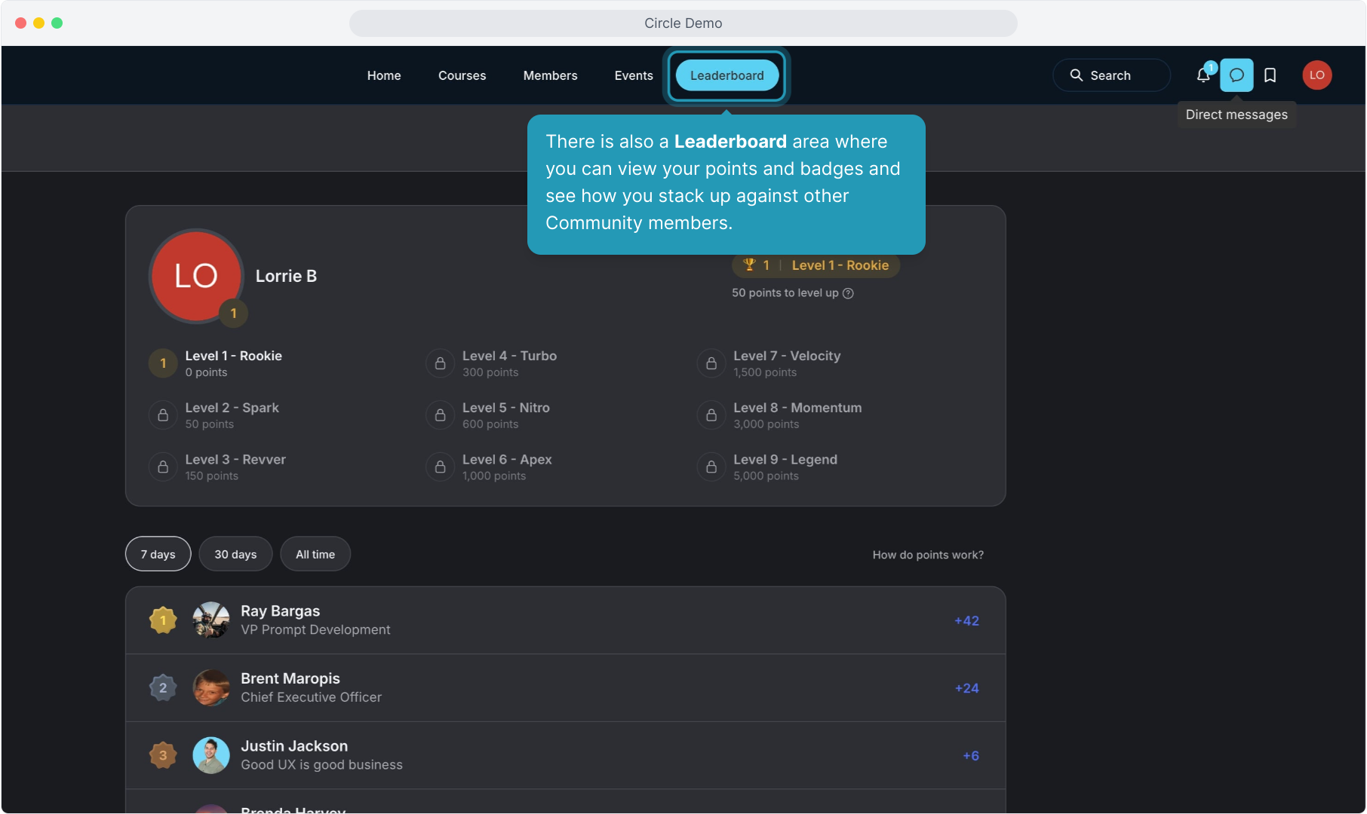1367x814 pixels.
Task: Switch leaderboard to 30 days
Action: (x=235, y=554)
